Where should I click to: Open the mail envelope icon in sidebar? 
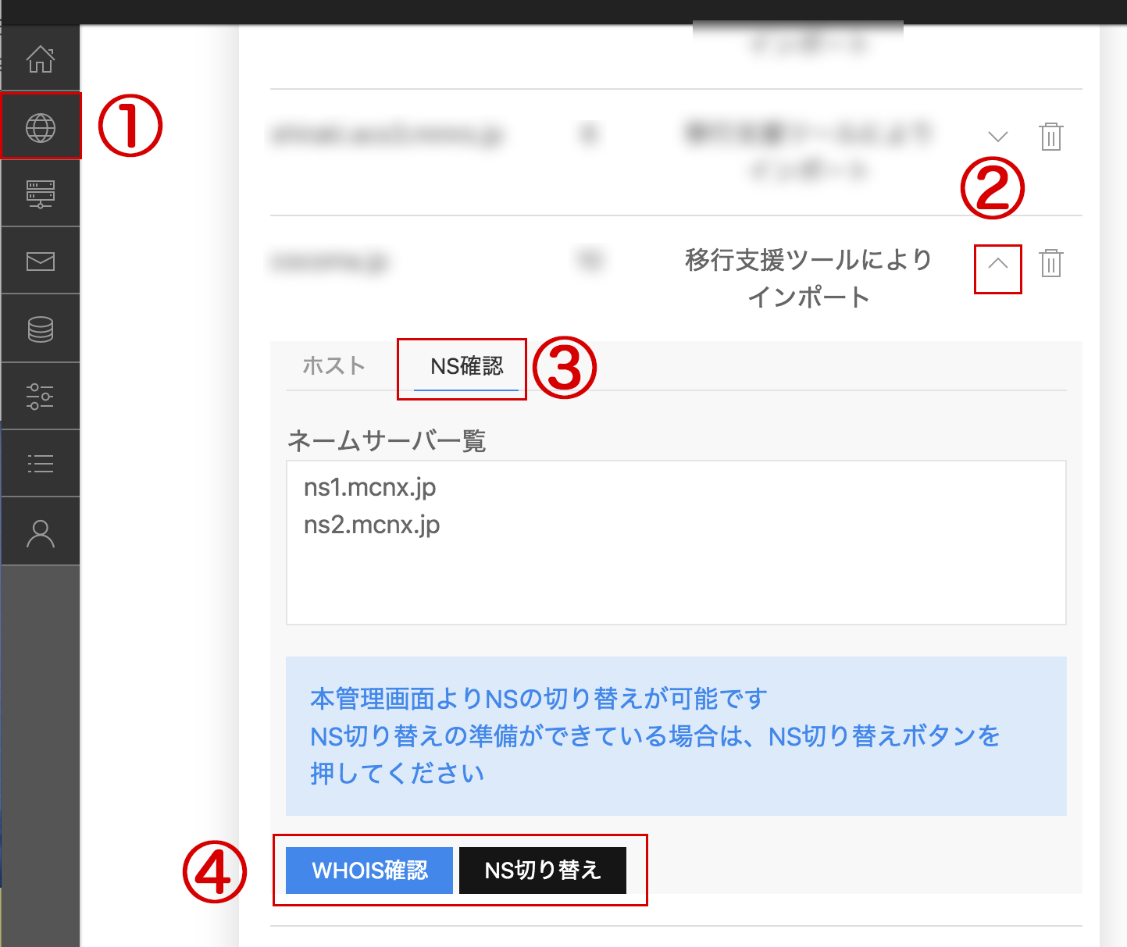(41, 261)
